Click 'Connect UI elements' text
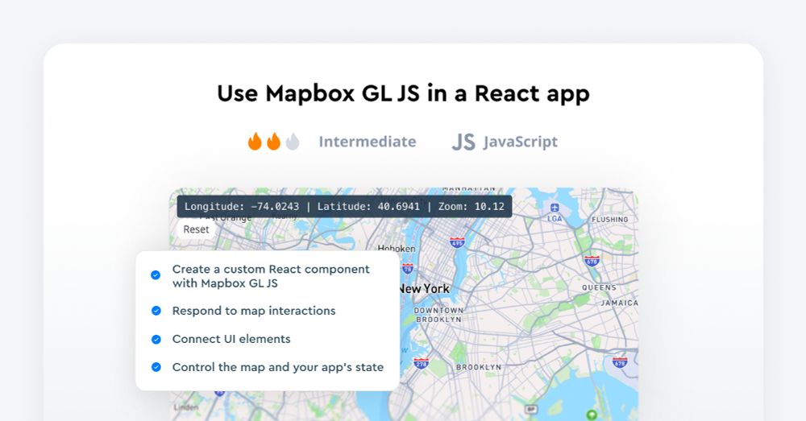This screenshot has height=421, width=806. tap(231, 339)
